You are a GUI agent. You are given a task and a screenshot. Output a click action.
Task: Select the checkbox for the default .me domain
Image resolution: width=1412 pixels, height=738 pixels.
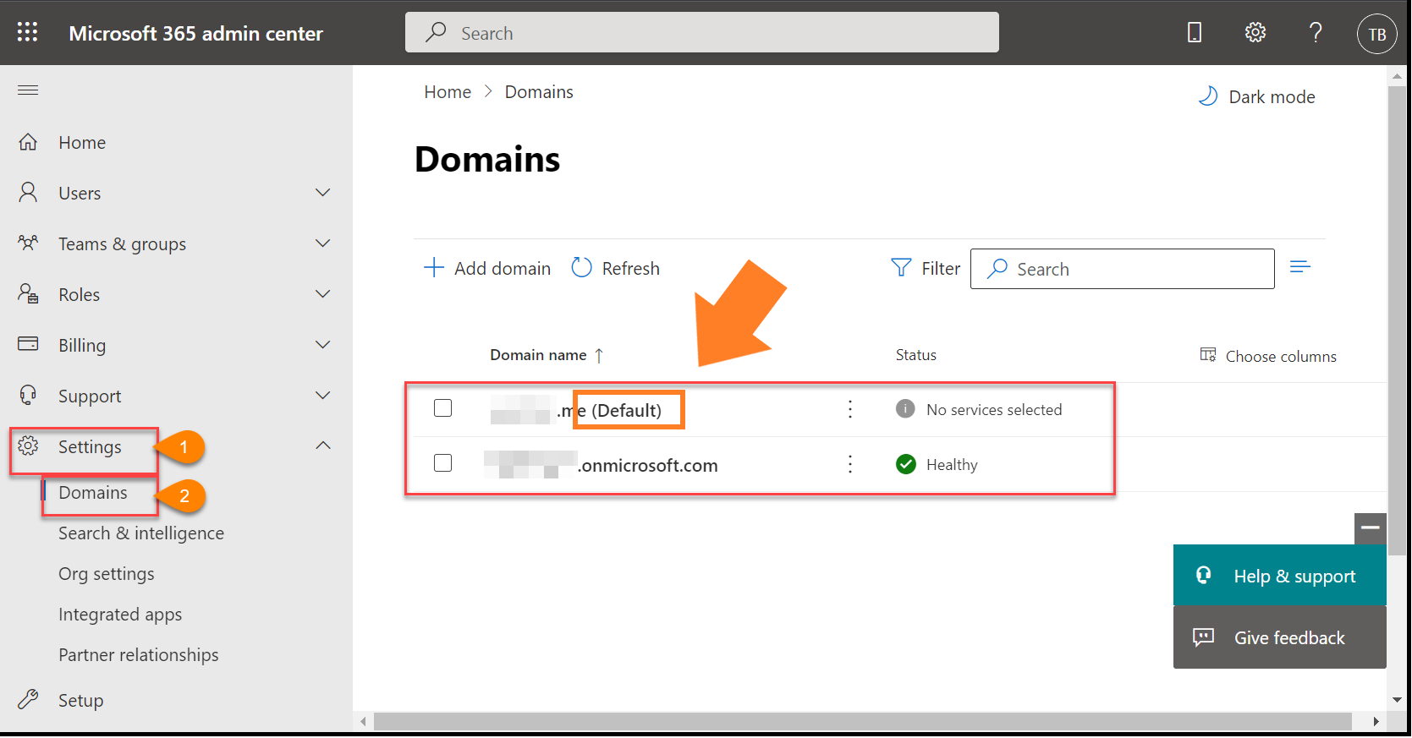[x=442, y=408]
